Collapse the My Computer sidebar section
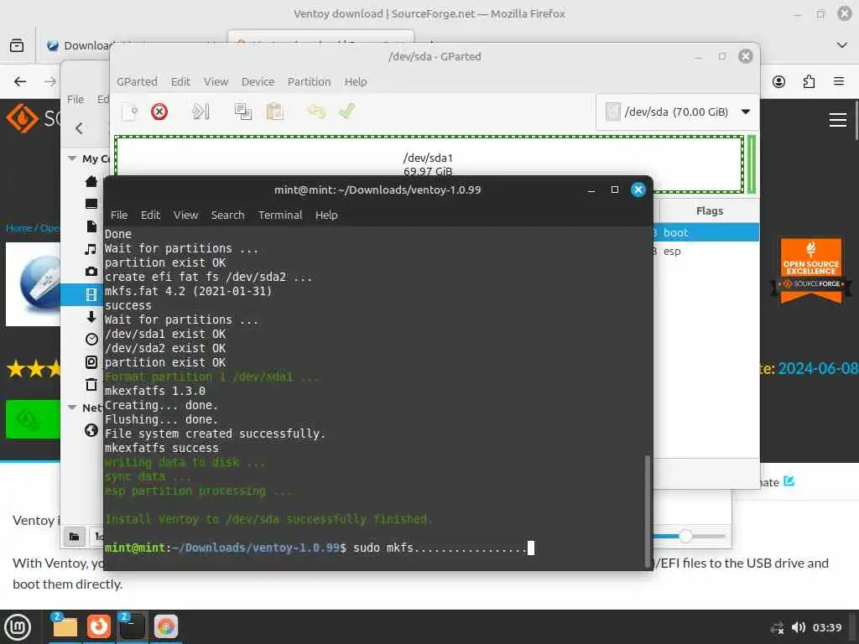859x644 pixels. click(72, 158)
